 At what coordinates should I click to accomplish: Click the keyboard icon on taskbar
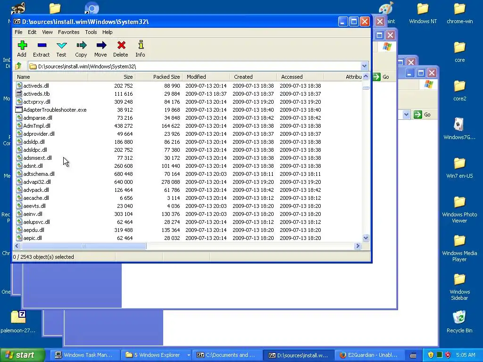pyautogui.click(x=413, y=355)
